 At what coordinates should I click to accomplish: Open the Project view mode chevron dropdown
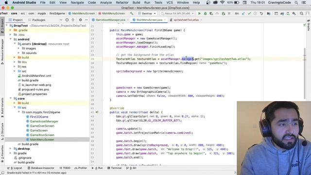pos(61,20)
